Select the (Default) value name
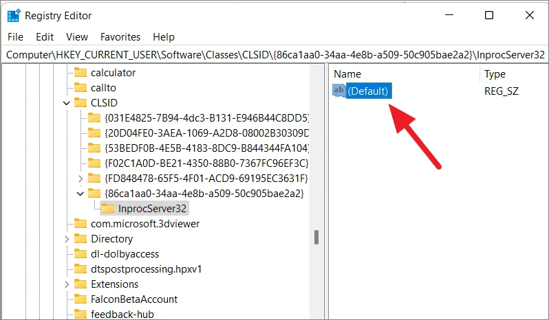This screenshot has height=320, width=549. point(369,91)
